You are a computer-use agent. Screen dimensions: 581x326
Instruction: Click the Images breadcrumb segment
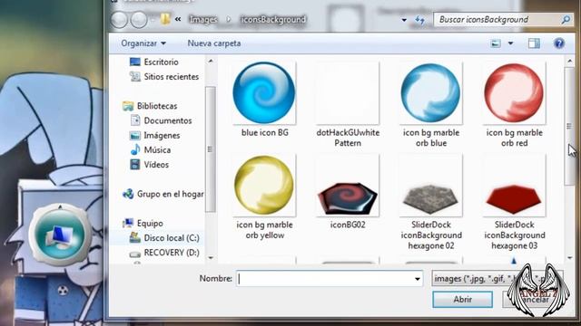pos(203,19)
